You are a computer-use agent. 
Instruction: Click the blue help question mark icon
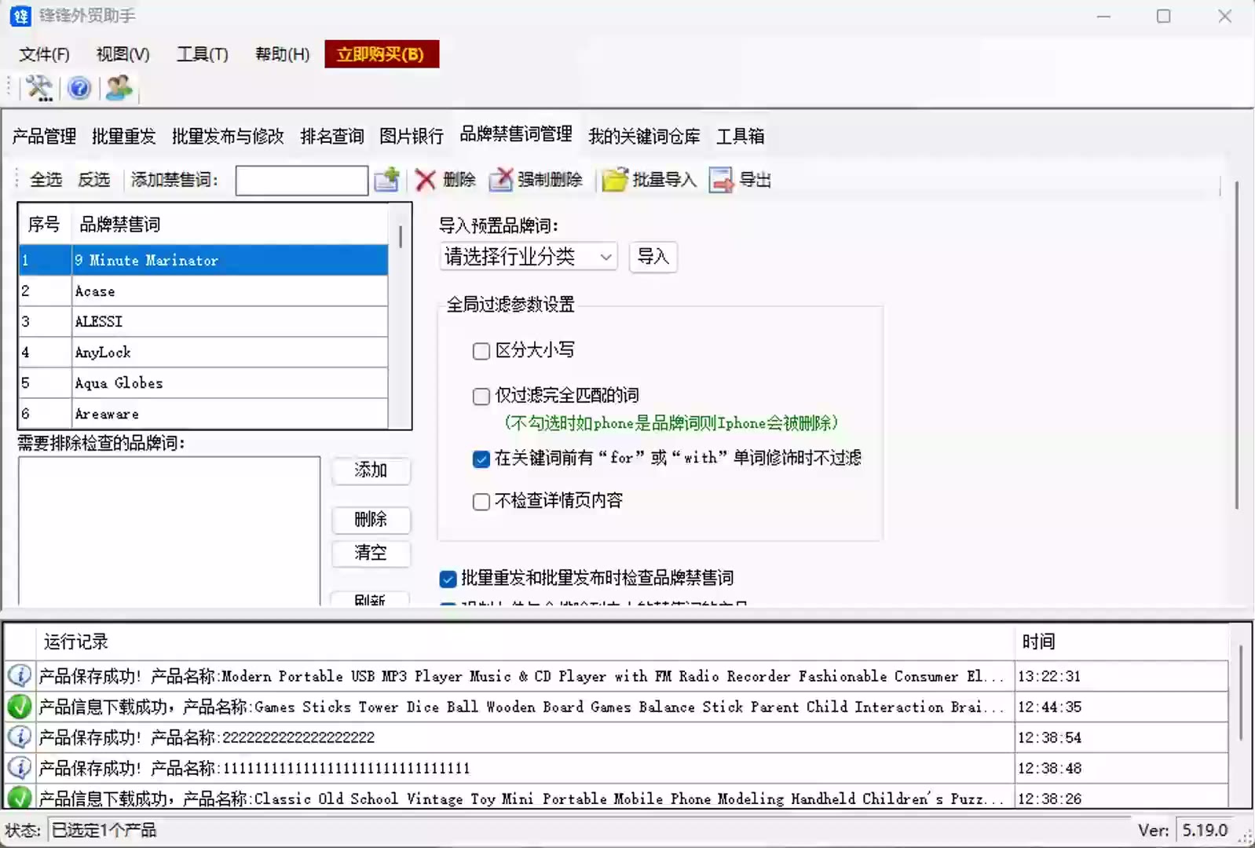point(79,88)
